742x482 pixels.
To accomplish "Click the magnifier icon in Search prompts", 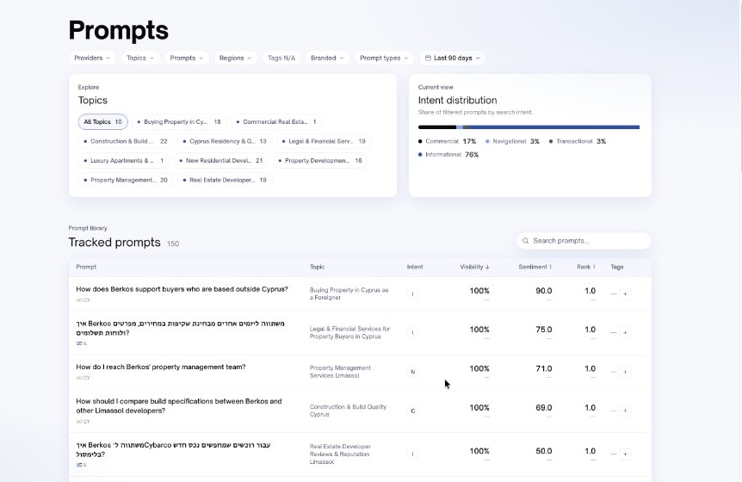I will 525,241.
